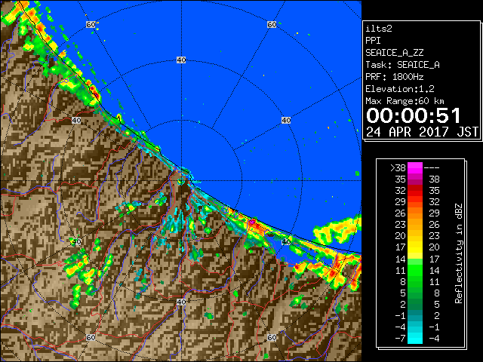Click the 'Reflectivity in dBZ' legend title
This screenshot has width=483, height=362.
[x=458, y=253]
